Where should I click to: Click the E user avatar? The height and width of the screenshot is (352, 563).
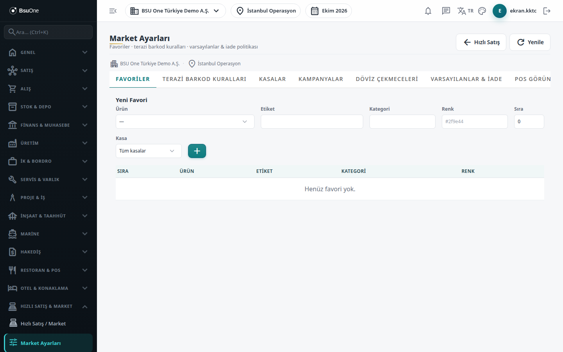[x=500, y=11]
